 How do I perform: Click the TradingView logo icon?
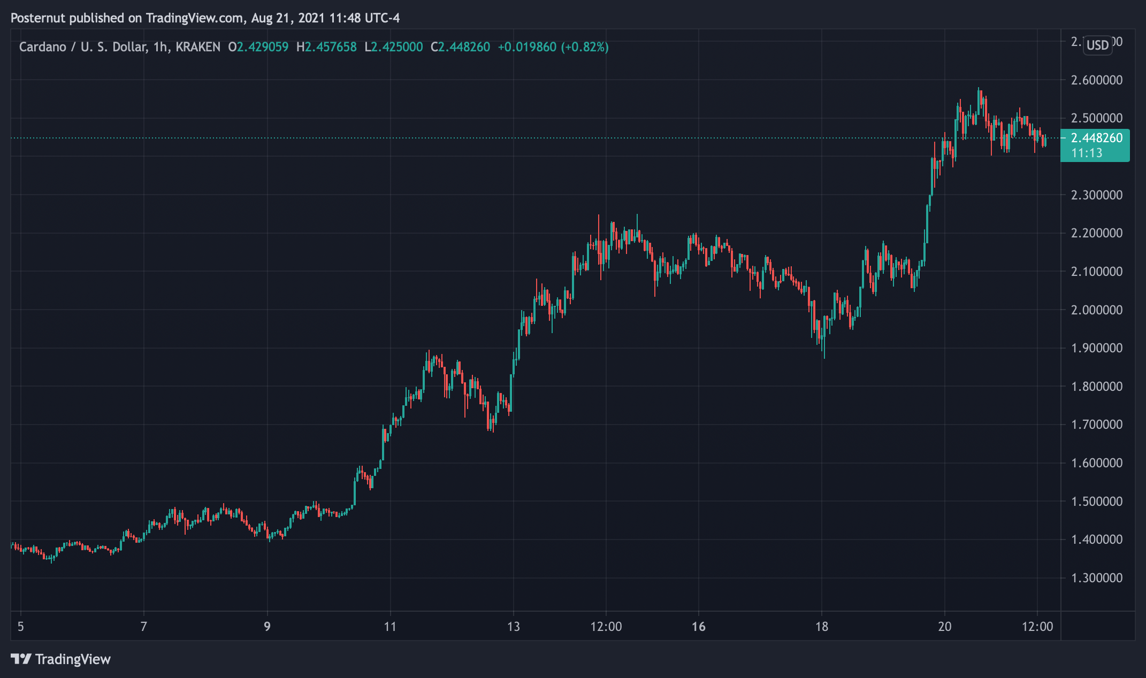pos(21,659)
